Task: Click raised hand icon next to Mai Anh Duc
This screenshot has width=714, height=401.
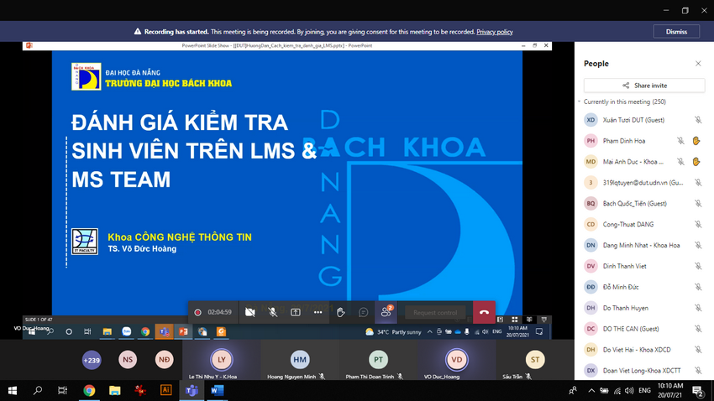Action: [696, 162]
